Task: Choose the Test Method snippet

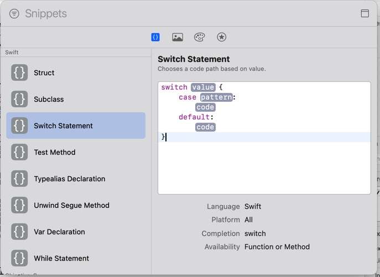Action: point(54,152)
